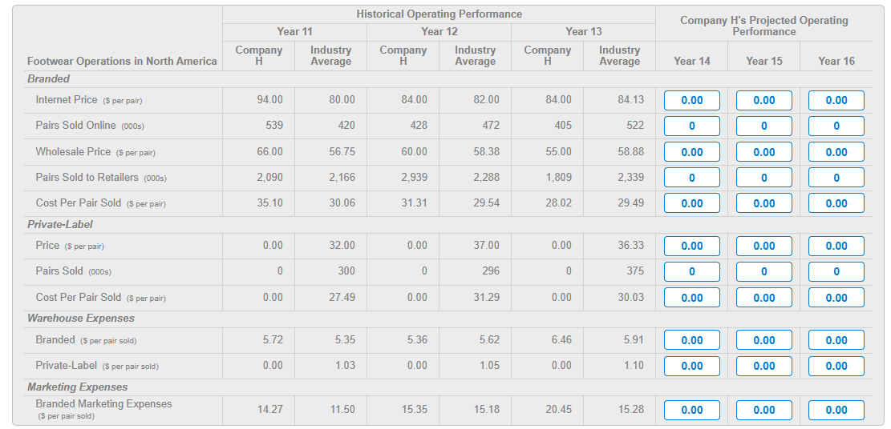Select Year 15 Branded Marketing Expenses input

pos(763,411)
